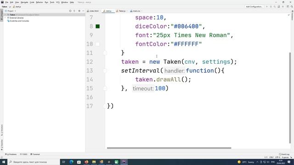Open the VCS menu
294x165 pixels.
[58, 2]
